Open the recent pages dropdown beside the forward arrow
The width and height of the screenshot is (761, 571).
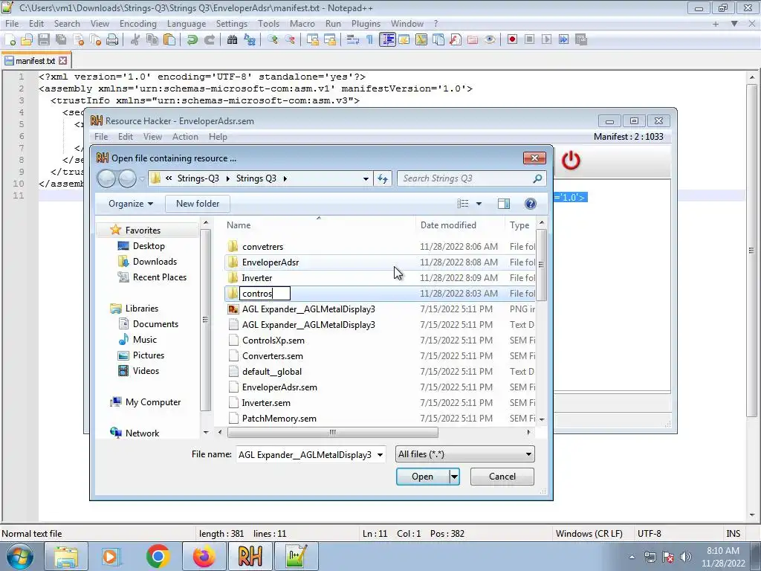[142, 178]
